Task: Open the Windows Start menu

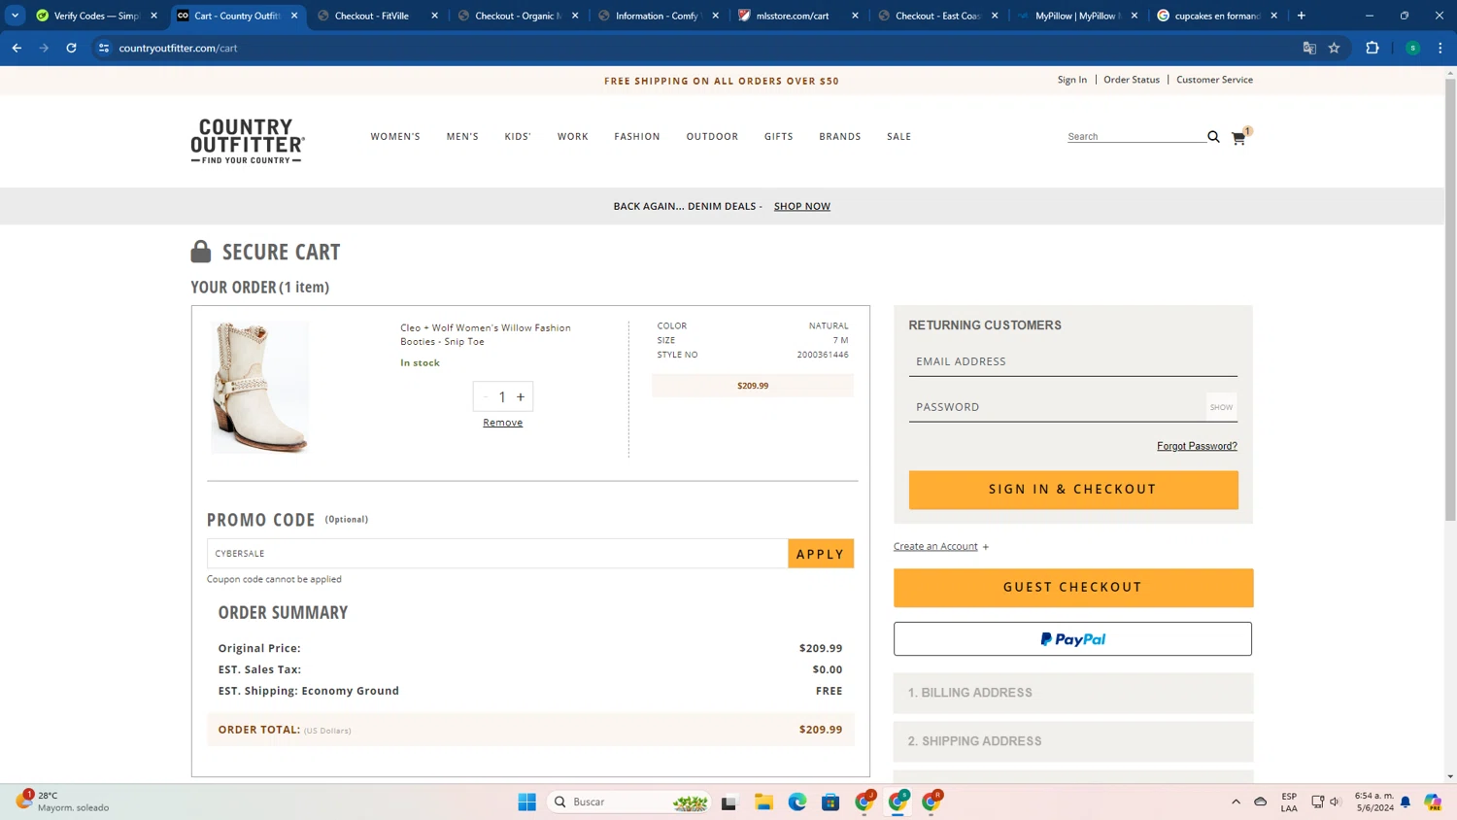Action: (527, 802)
